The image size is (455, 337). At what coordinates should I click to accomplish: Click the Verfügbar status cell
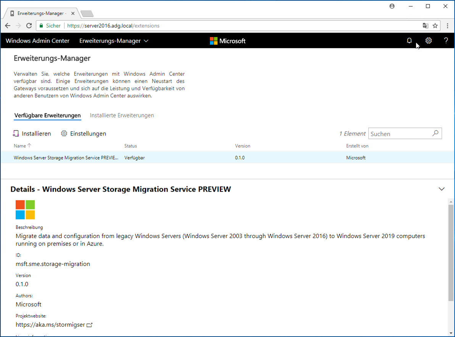click(135, 158)
